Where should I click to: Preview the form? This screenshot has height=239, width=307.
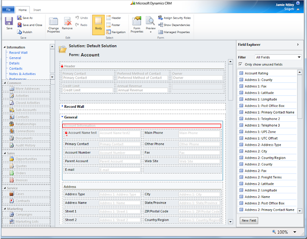[151, 25]
